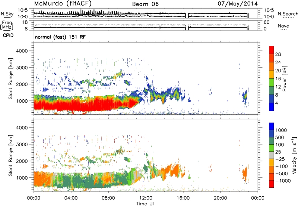The width and height of the screenshot is (298, 206).
Task: Click the 'Velocity [m s-1]' colorbar label
Action: click(x=294, y=155)
